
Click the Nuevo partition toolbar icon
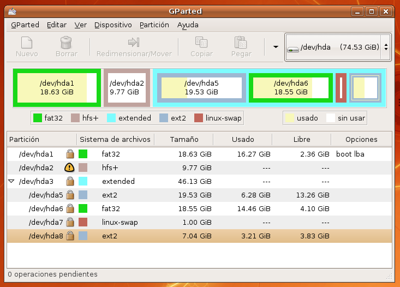pyautogui.click(x=26, y=43)
